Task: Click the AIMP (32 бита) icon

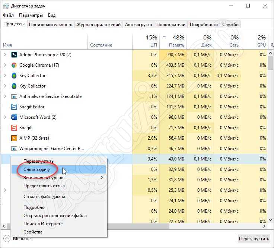Action: tap(14, 138)
